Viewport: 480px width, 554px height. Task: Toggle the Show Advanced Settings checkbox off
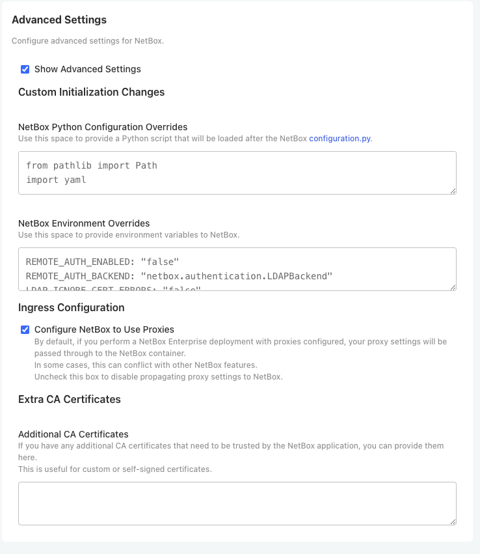(x=25, y=69)
